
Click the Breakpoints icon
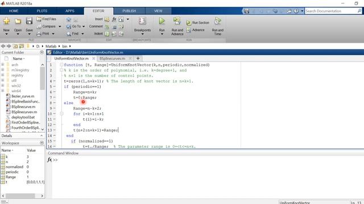click(142, 21)
